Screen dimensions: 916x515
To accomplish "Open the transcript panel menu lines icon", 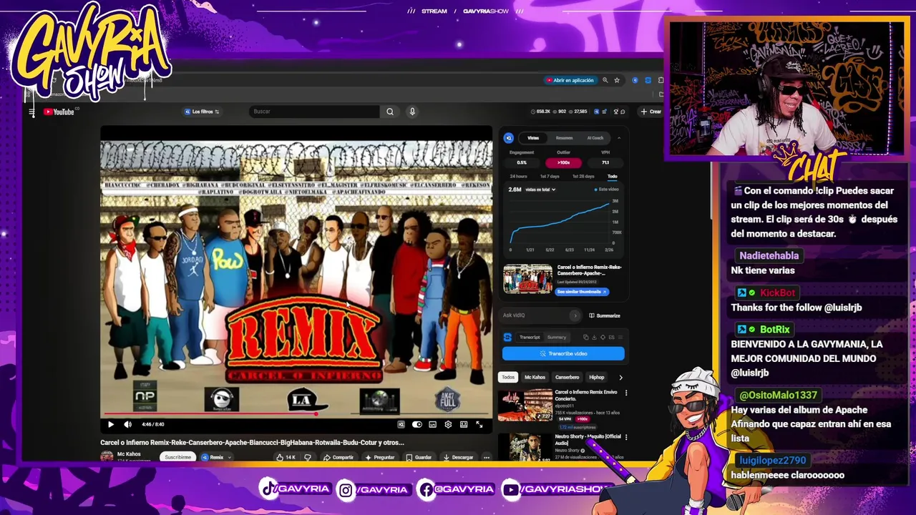I will 620,337.
